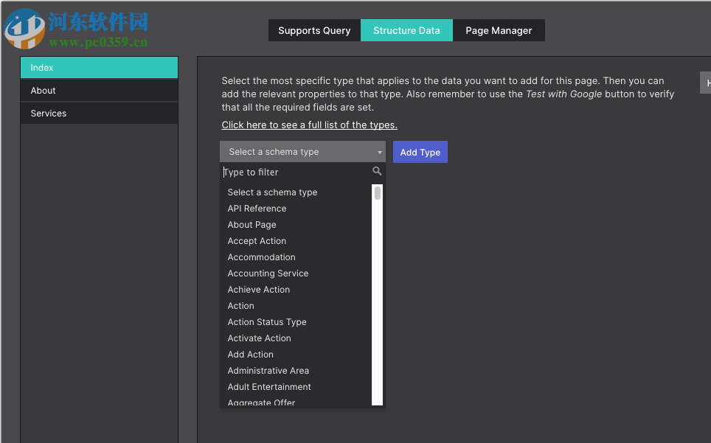Image resolution: width=711 pixels, height=443 pixels.
Task: Choose API Reference from the type list
Action: 257,208
